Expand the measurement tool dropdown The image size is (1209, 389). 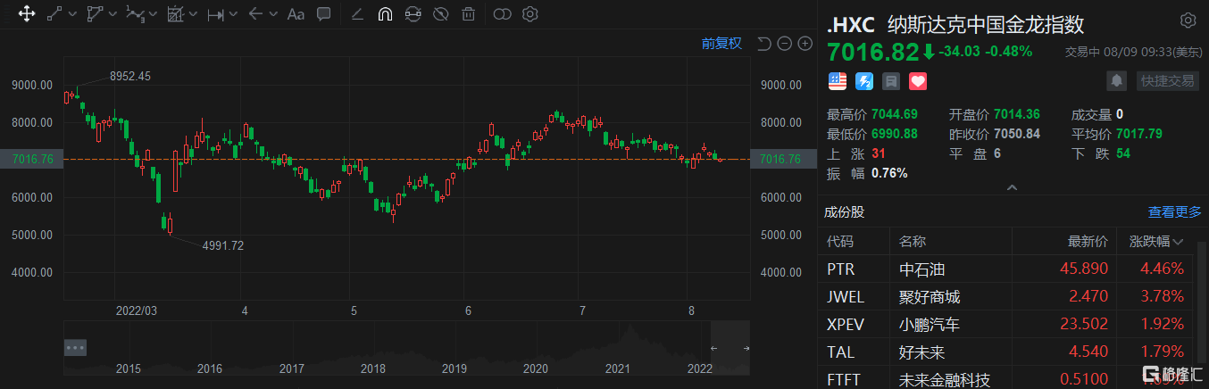234,14
